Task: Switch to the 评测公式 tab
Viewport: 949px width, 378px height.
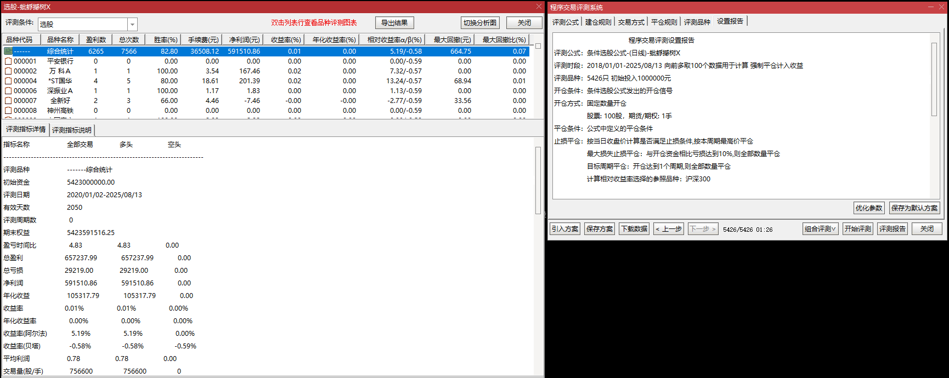Action: (565, 22)
